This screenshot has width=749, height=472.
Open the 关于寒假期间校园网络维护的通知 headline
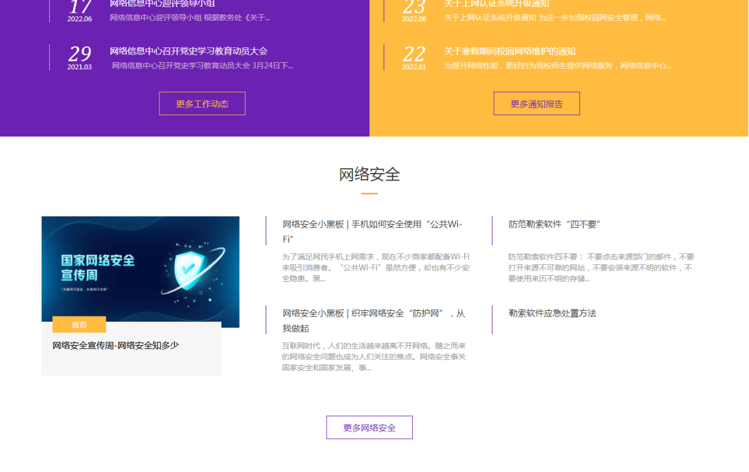(510, 51)
